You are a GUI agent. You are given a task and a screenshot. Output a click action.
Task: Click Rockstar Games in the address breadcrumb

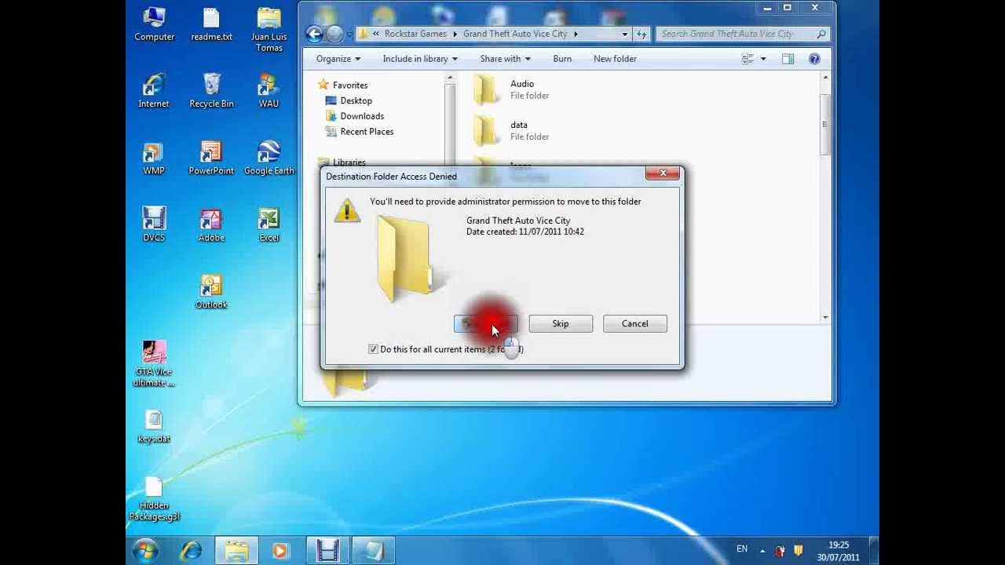coord(415,34)
